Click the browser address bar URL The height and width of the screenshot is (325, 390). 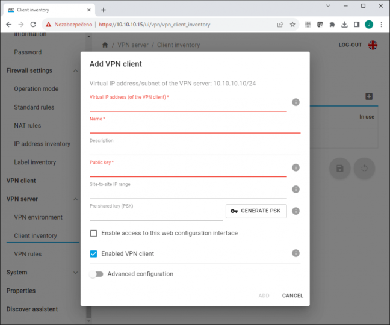(x=155, y=25)
